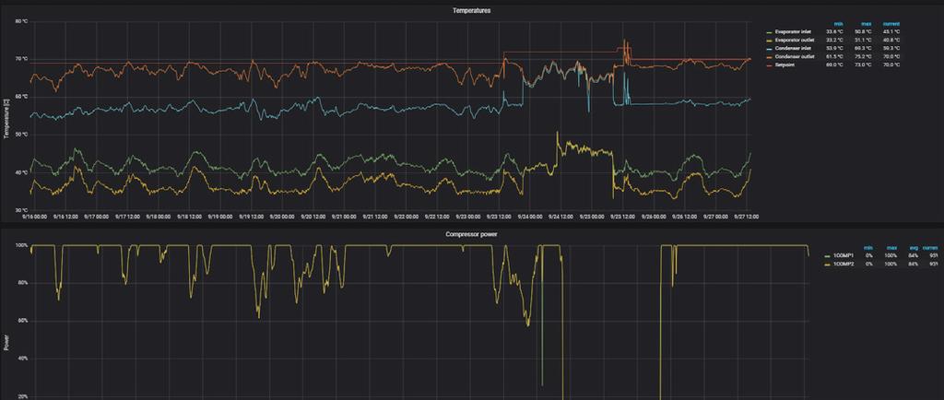
Task: Open the Evaporator outlet yellow color swatch
Action: click(769, 41)
